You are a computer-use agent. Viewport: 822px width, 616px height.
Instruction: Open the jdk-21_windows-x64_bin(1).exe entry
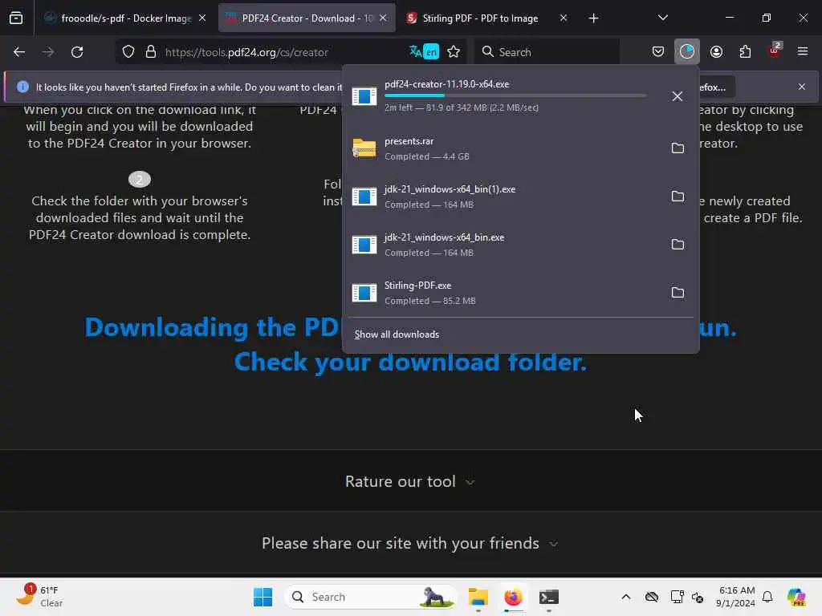pyautogui.click(x=503, y=197)
